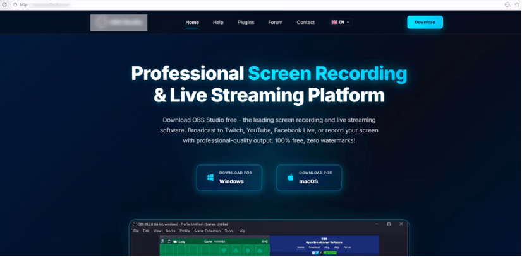
Task: Click the Download for Windows button
Action: coord(229,178)
